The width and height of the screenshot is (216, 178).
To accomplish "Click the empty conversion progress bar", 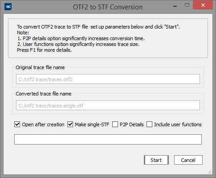I will [x=108, y=140].
